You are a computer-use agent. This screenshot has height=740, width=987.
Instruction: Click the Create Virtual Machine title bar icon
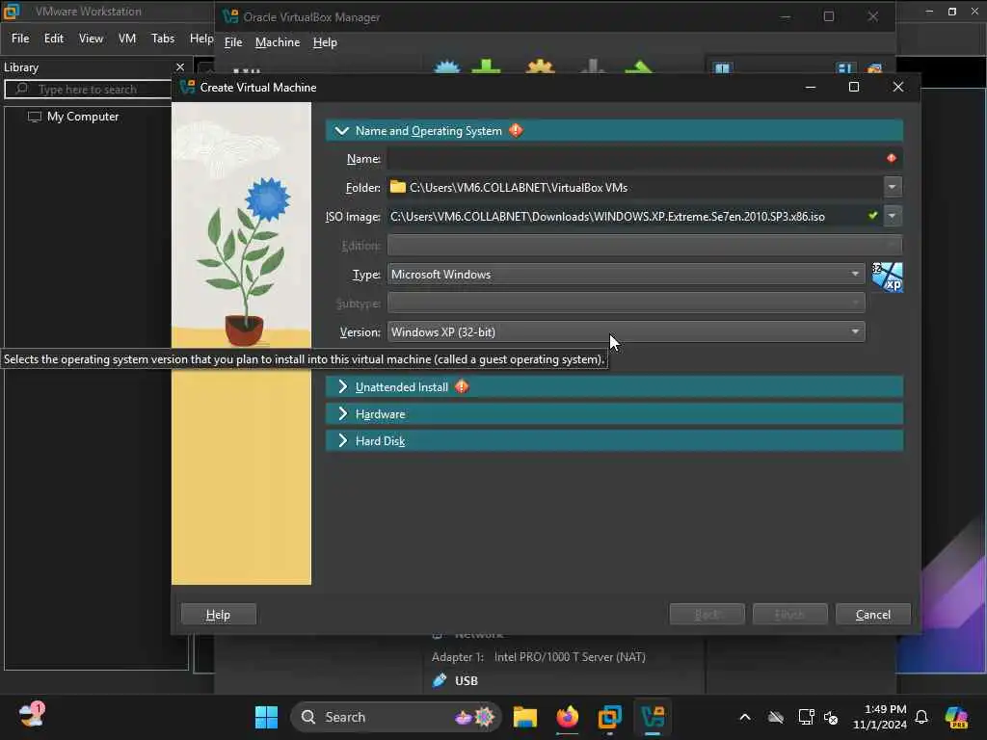(x=188, y=87)
